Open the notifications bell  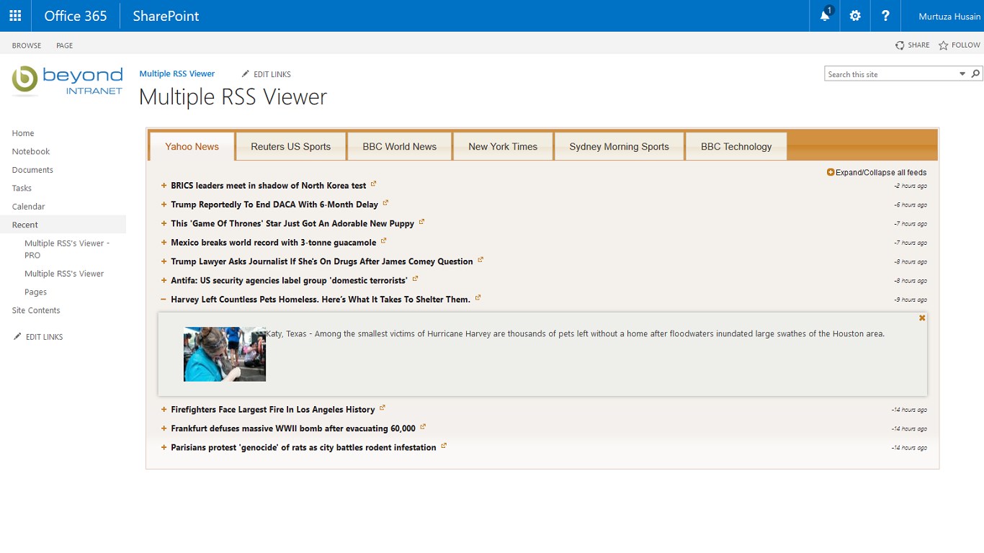(x=826, y=16)
